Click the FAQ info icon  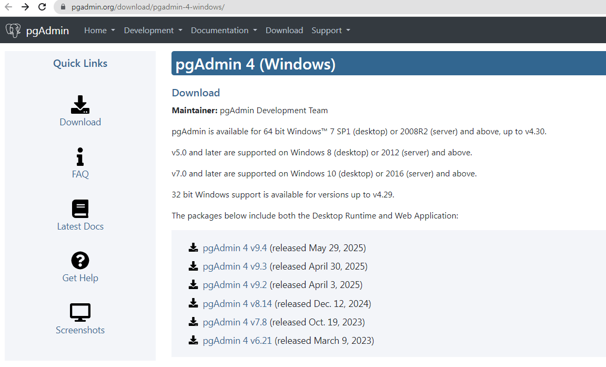pyautogui.click(x=80, y=156)
